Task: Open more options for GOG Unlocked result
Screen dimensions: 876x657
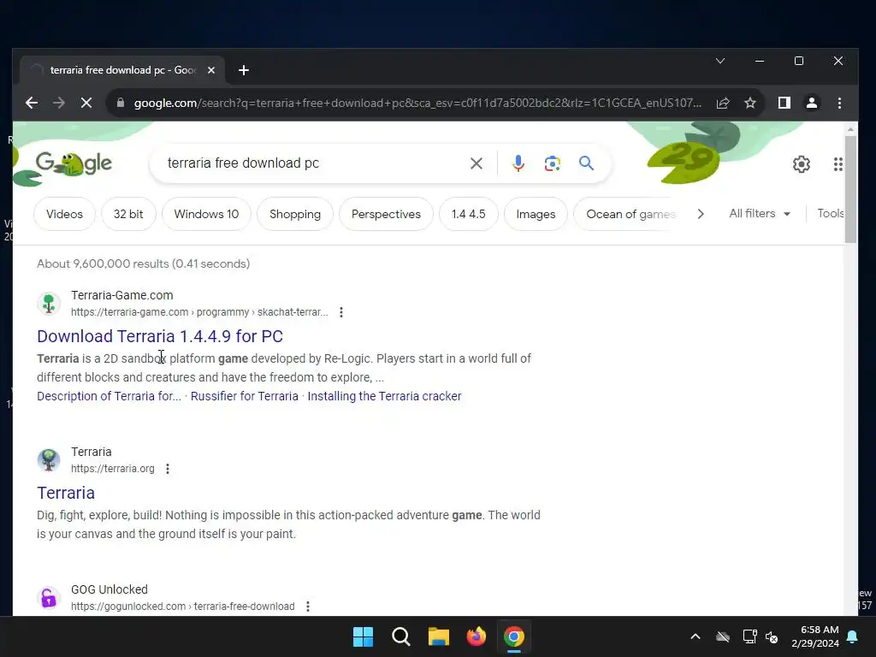Action: click(308, 607)
